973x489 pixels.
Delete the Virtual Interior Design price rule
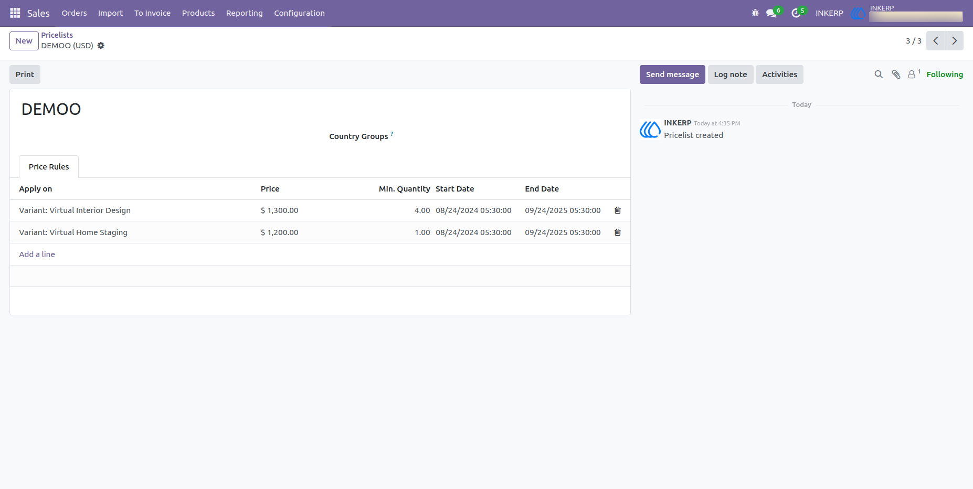coord(618,210)
